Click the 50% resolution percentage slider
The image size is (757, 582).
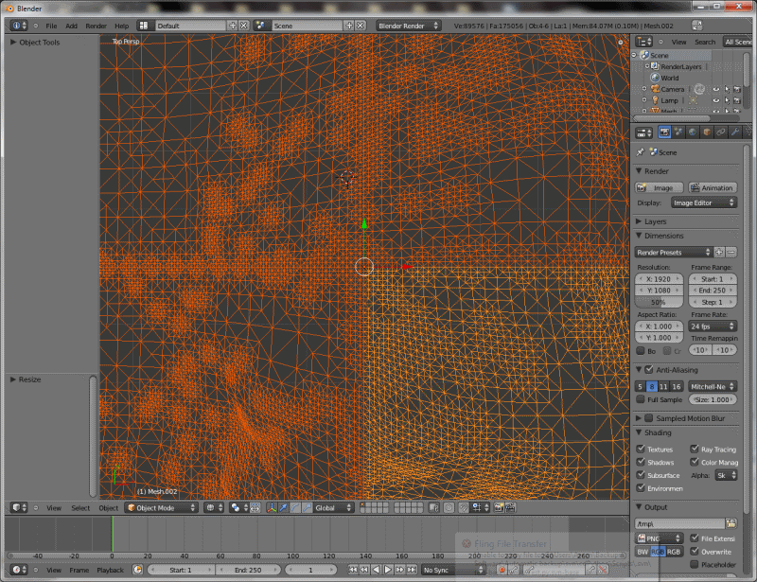pos(659,303)
